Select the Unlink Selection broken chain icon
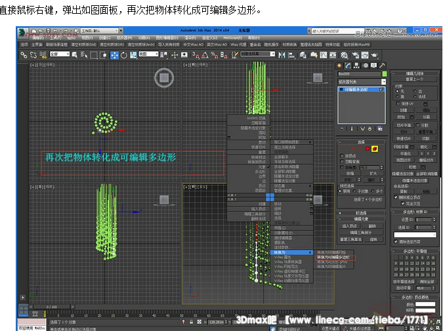 [x=33, y=55]
